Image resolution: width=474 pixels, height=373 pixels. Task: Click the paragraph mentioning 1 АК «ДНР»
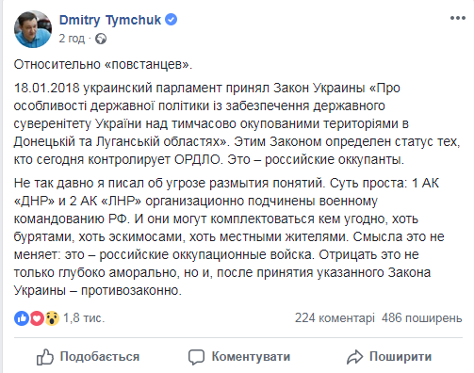(229, 236)
